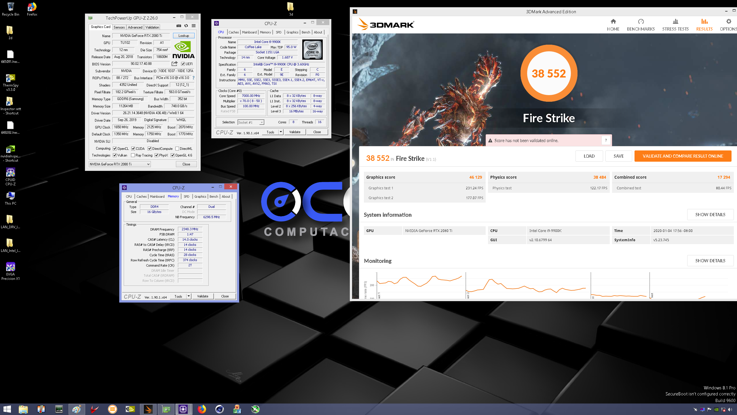737x415 pixels.
Task: Click the Intel Core i9 logo in CPU-Z
Action: click(312, 50)
